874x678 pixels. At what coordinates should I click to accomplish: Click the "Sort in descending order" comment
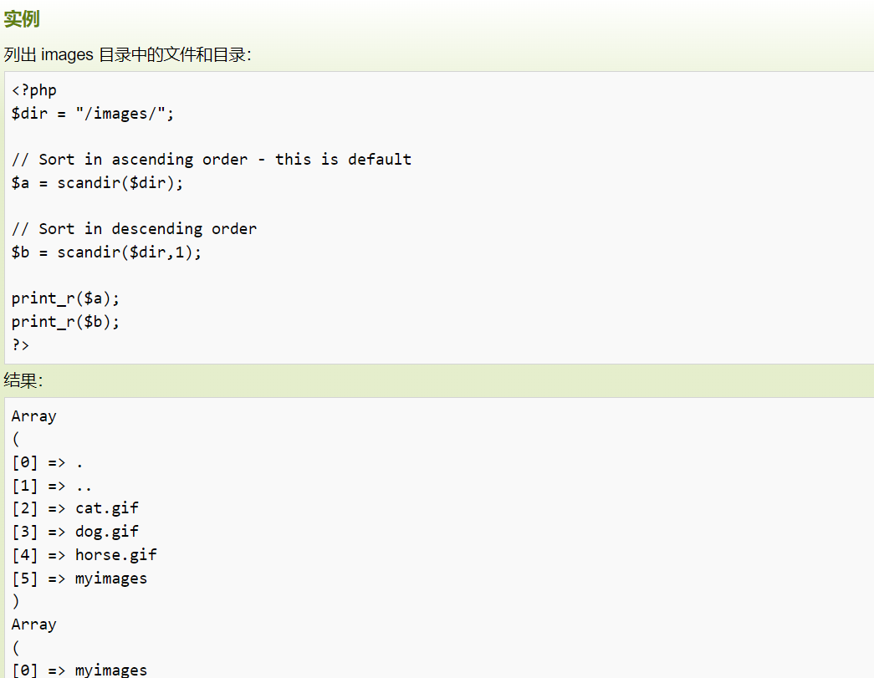(x=134, y=229)
